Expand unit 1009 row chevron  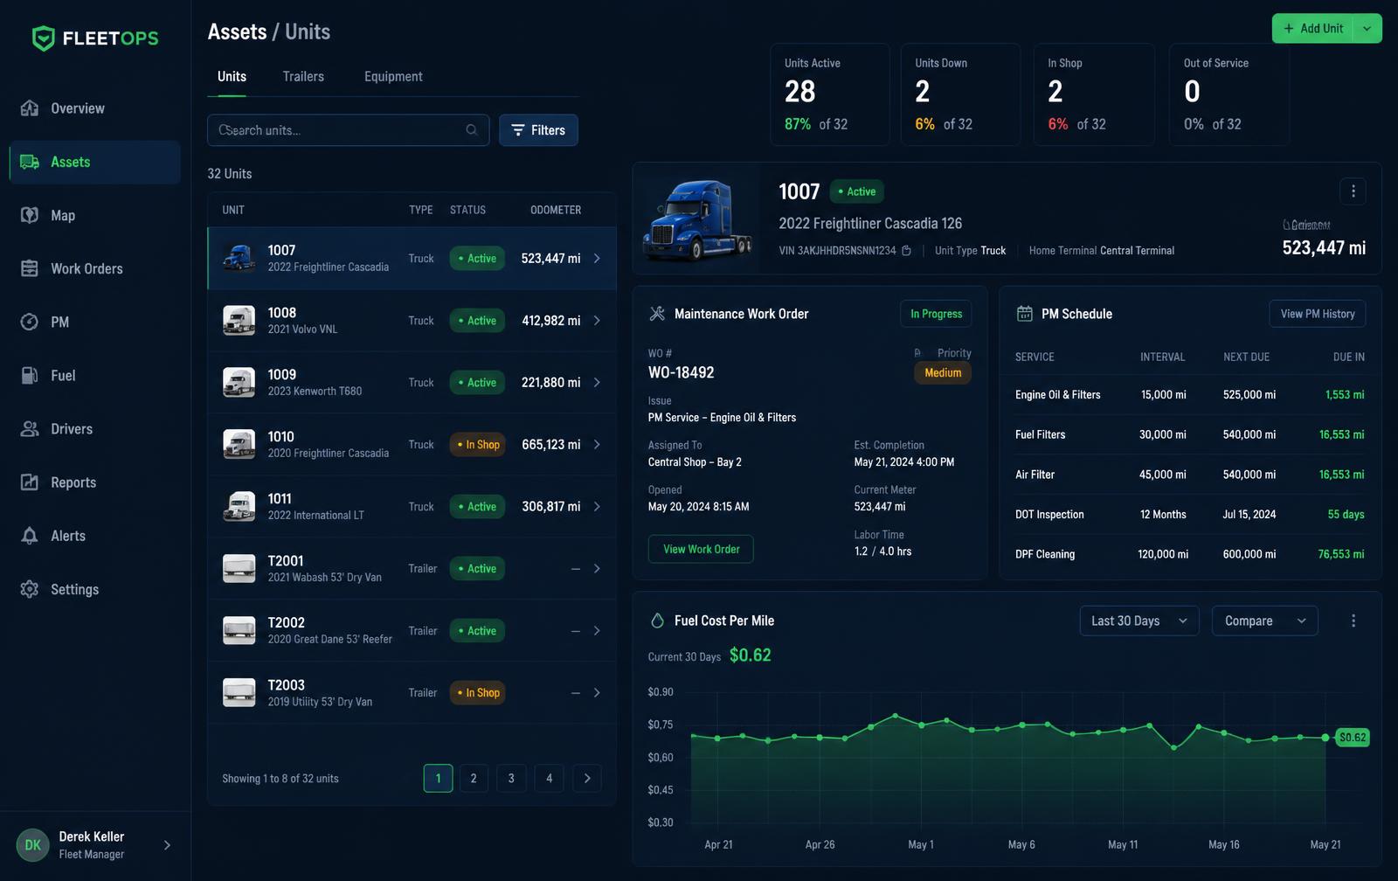tap(597, 383)
